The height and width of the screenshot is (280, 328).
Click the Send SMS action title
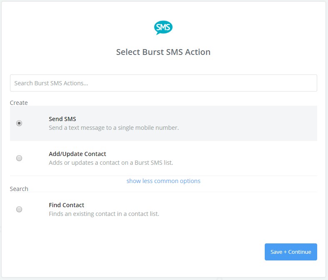pyautogui.click(x=62, y=119)
